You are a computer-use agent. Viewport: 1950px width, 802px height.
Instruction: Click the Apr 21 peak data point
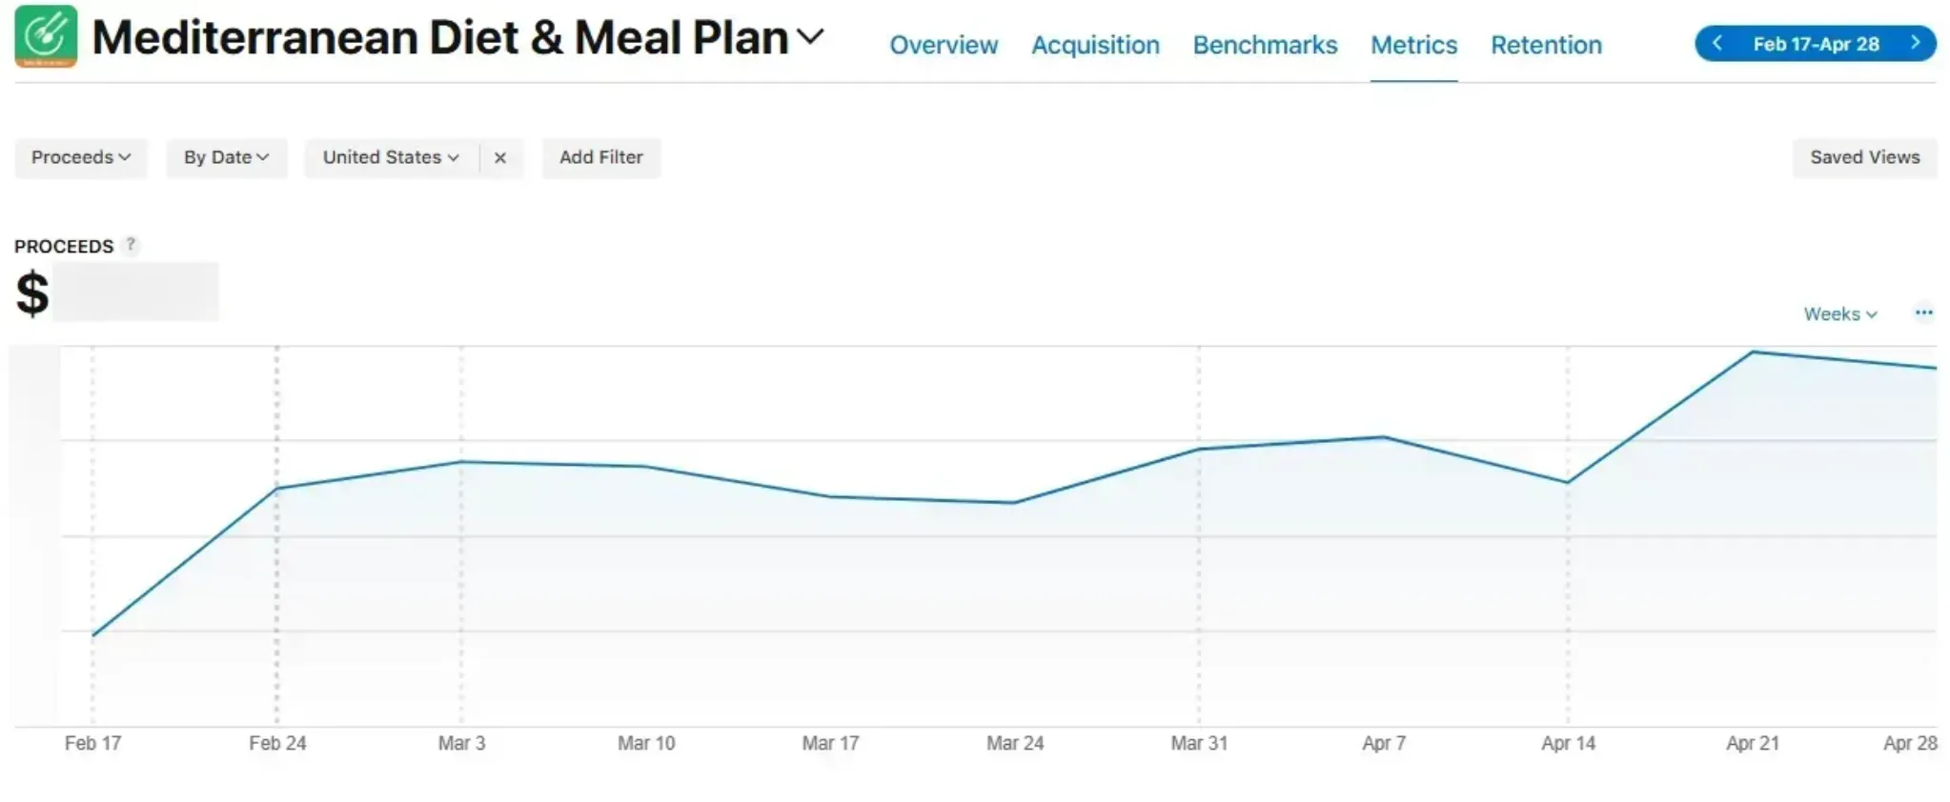pos(1752,352)
